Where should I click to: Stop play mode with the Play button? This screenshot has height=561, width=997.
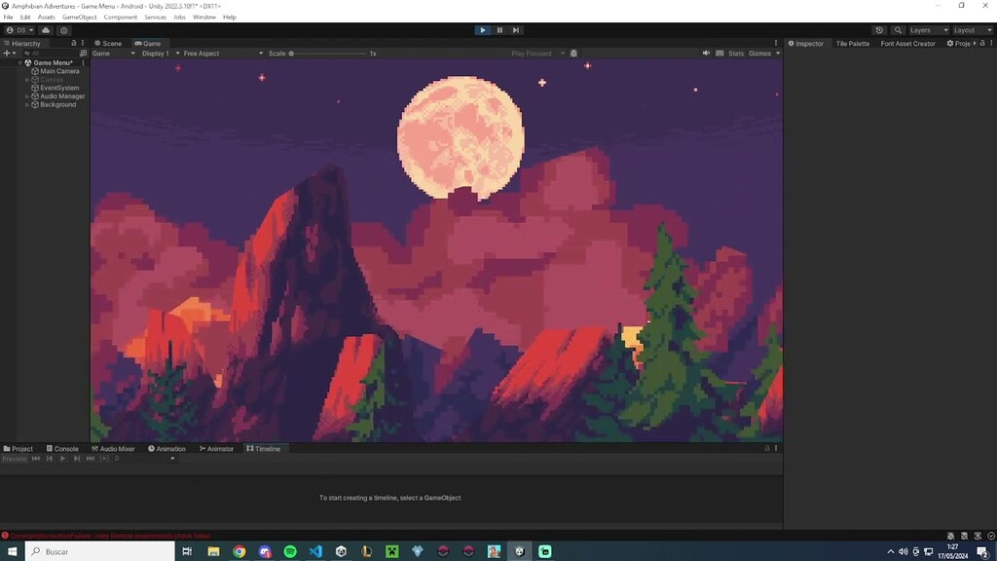(x=483, y=30)
